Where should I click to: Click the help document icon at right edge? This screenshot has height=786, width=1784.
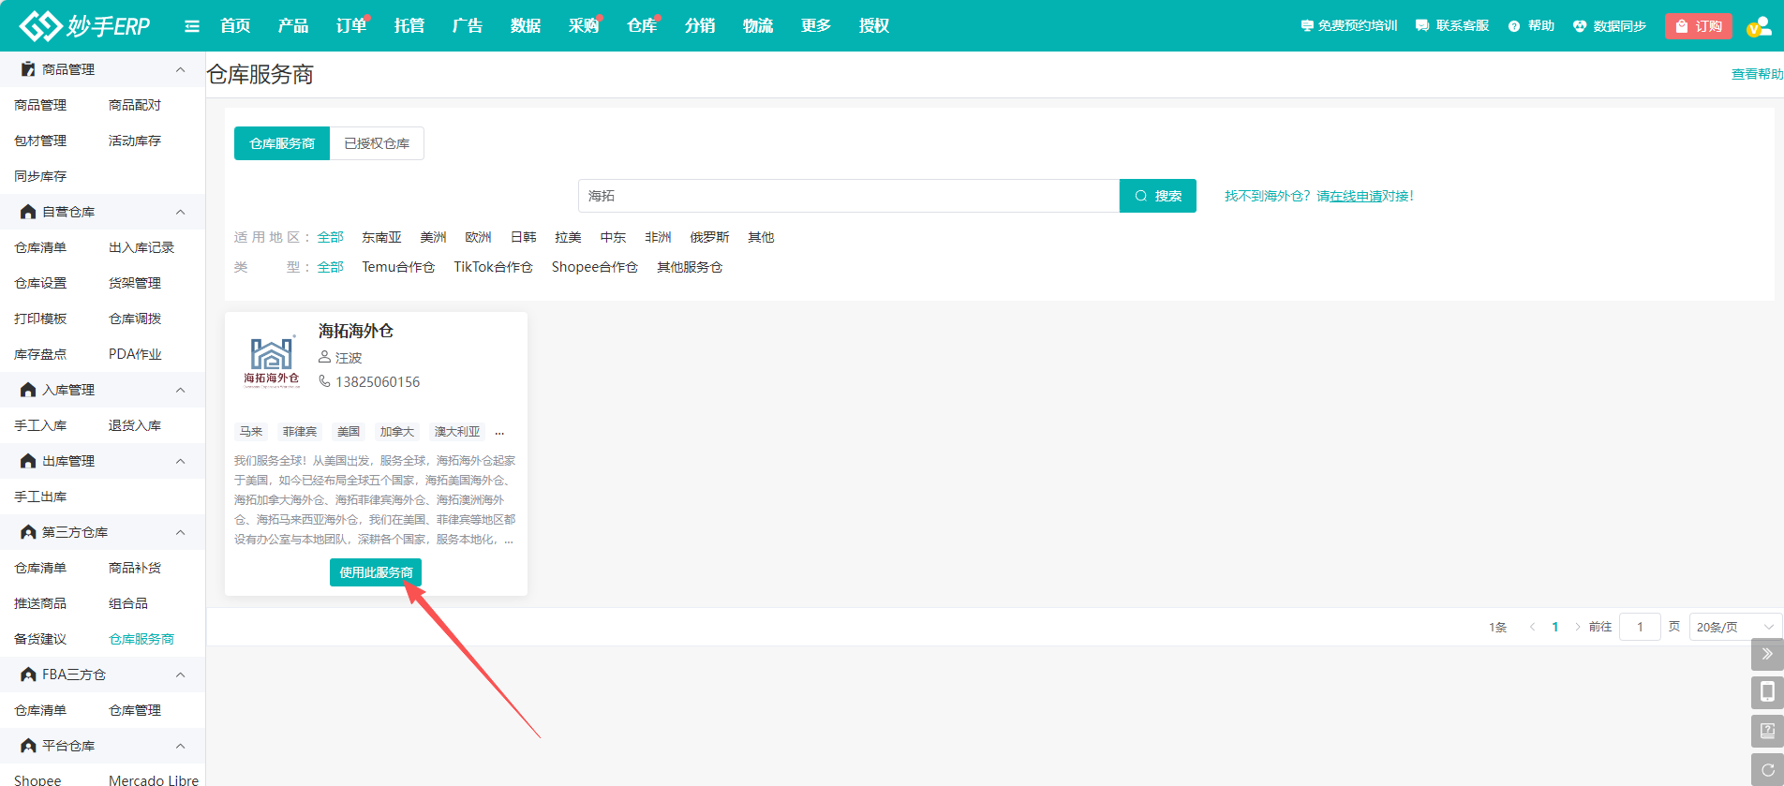click(1767, 731)
